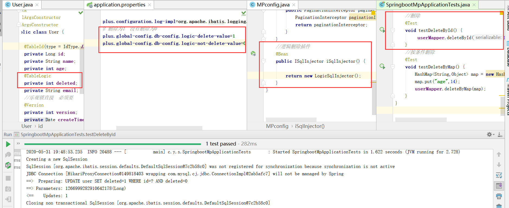Collapse ArgsConstructor annotation fold in User.java
The width and height of the screenshot is (509, 208).
[19, 25]
